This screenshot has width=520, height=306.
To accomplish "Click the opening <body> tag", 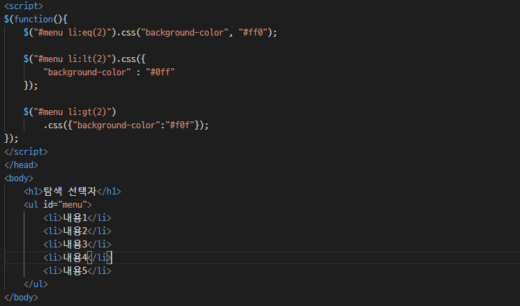I will pos(19,178).
